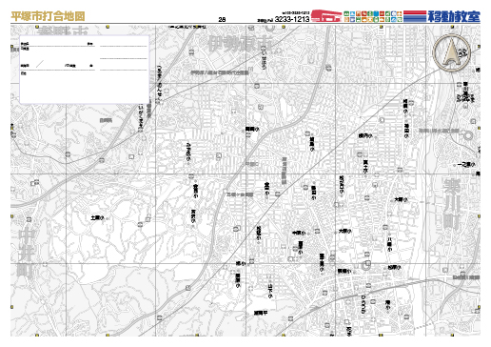Select the 中原小 school label
The width and height of the screenshot is (491, 347).
[299, 233]
